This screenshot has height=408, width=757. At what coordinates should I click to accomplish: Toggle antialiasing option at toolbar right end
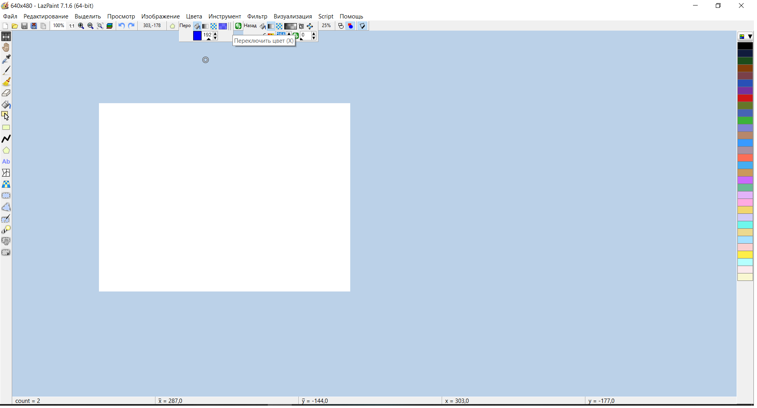tap(362, 26)
